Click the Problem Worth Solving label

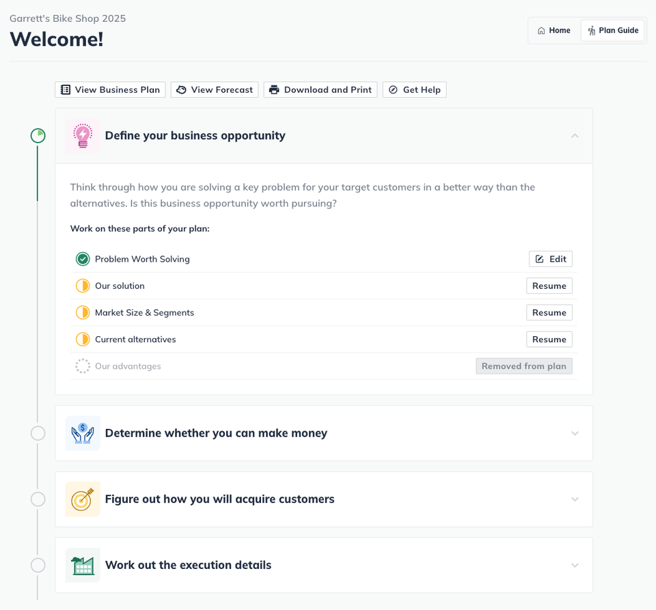(x=142, y=259)
